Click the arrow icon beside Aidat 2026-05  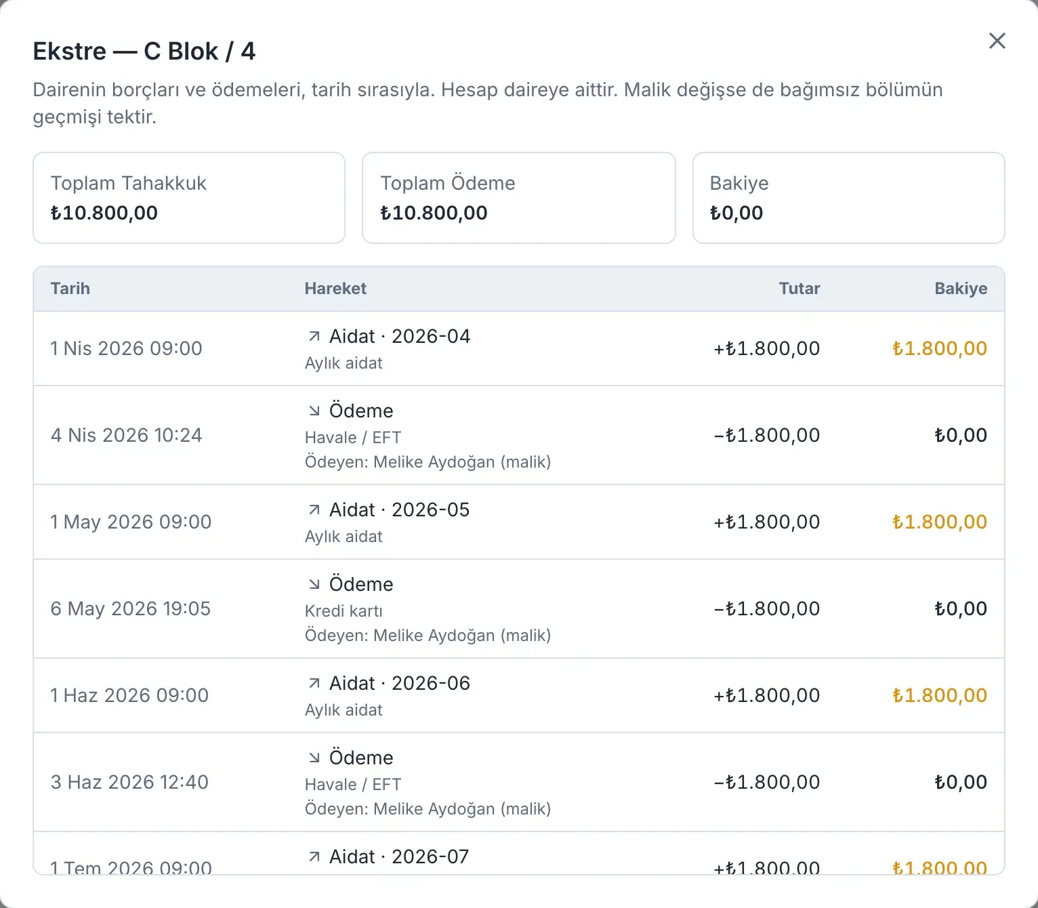[x=314, y=510]
